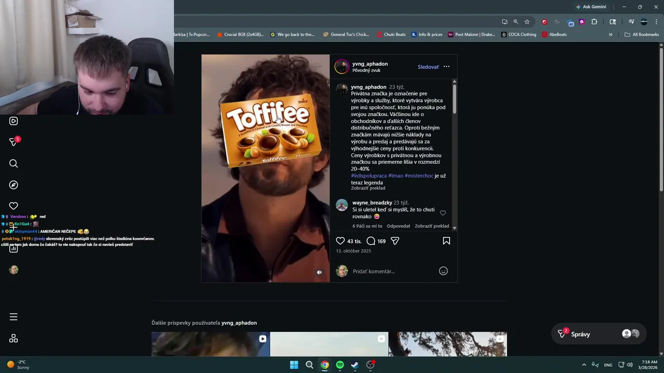Click Ask Gemini in Chrome
This screenshot has width=664, height=373.
pyautogui.click(x=591, y=7)
